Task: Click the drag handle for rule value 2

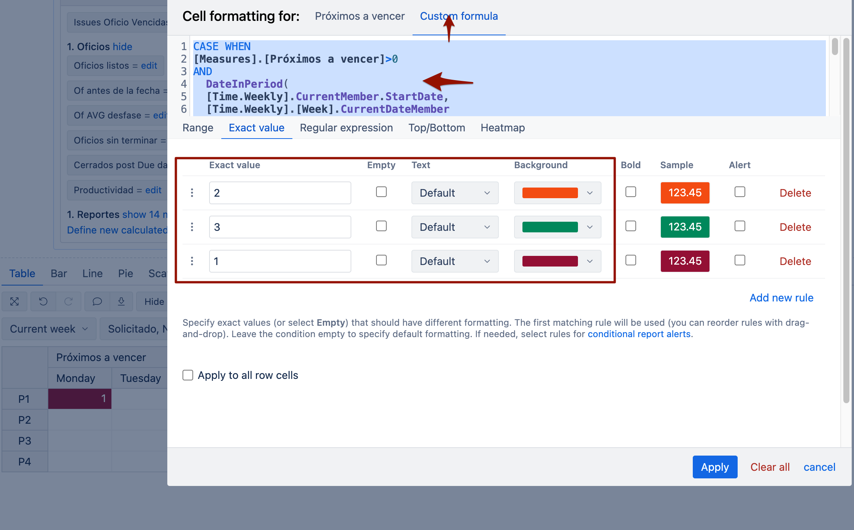Action: pos(192,193)
